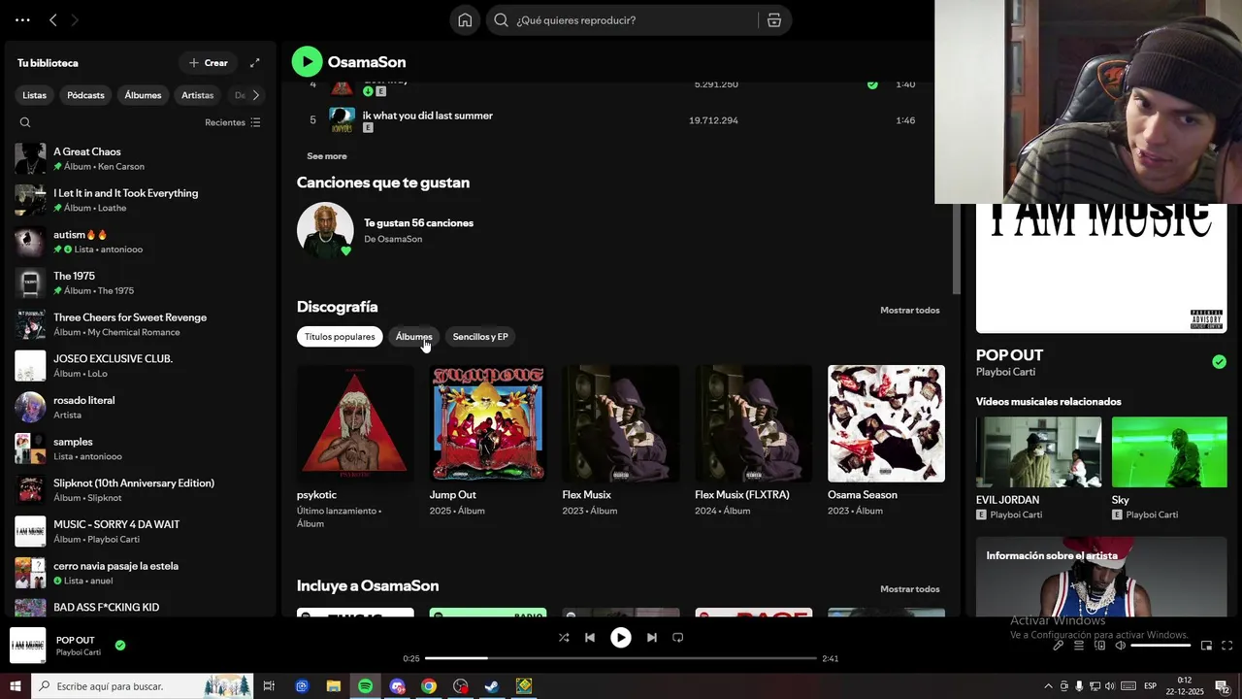Resume playback with the play button
The height and width of the screenshot is (699, 1242).
pyautogui.click(x=620, y=638)
